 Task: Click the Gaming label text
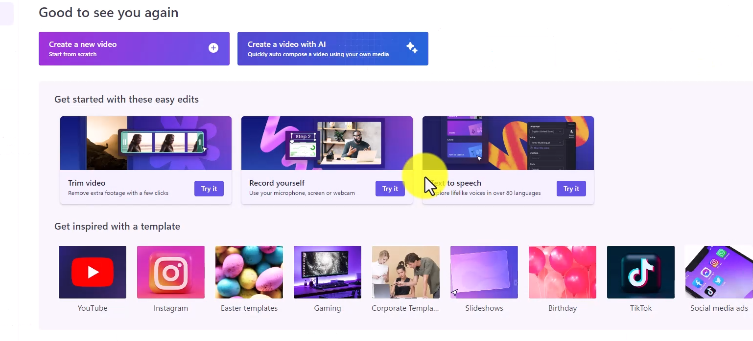pos(328,308)
